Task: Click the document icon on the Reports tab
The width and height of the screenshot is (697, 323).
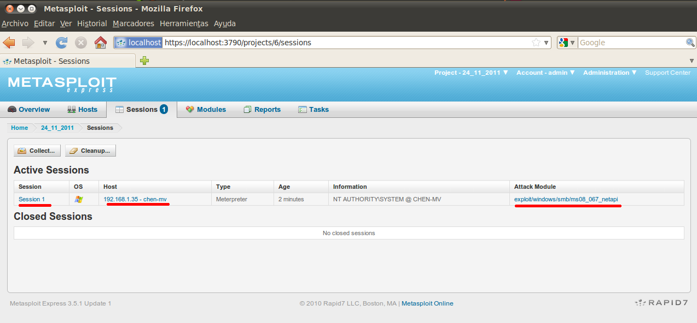Action: pyautogui.click(x=247, y=109)
